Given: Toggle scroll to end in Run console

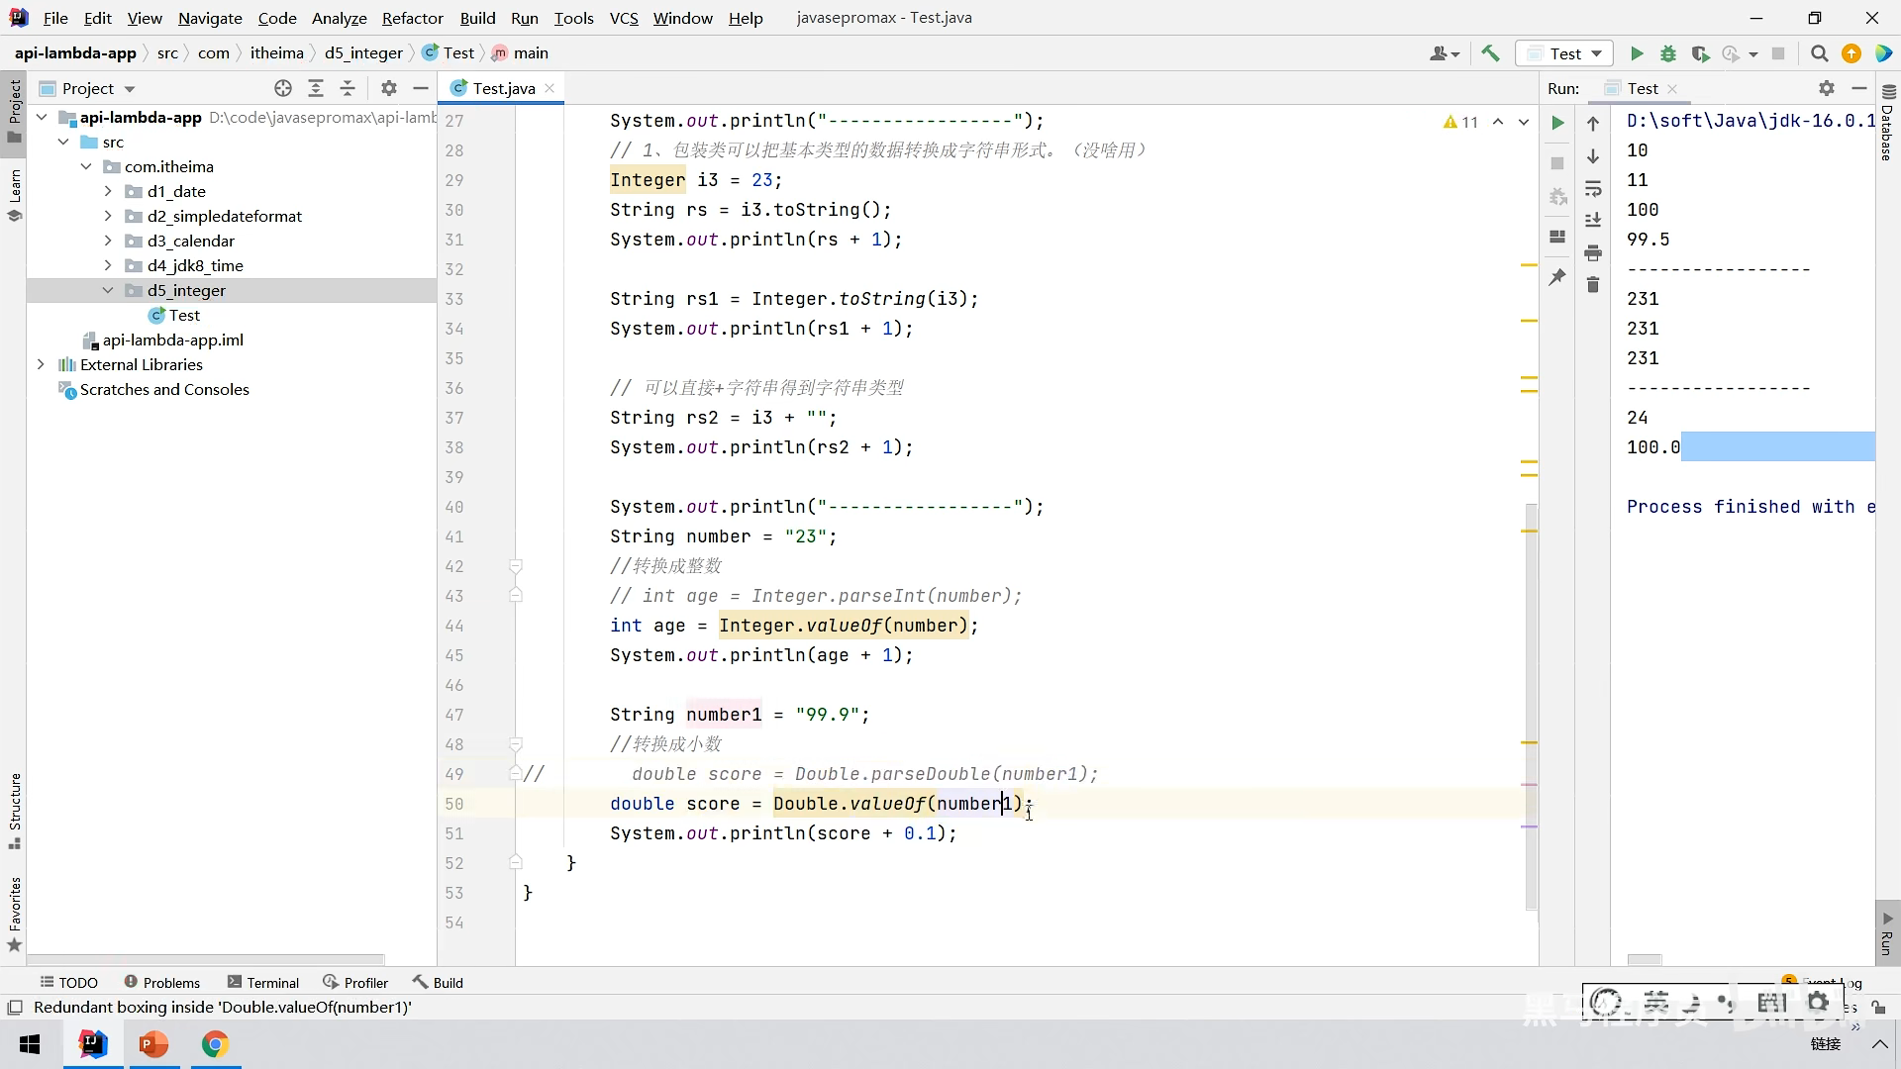Looking at the screenshot, I should (1593, 220).
